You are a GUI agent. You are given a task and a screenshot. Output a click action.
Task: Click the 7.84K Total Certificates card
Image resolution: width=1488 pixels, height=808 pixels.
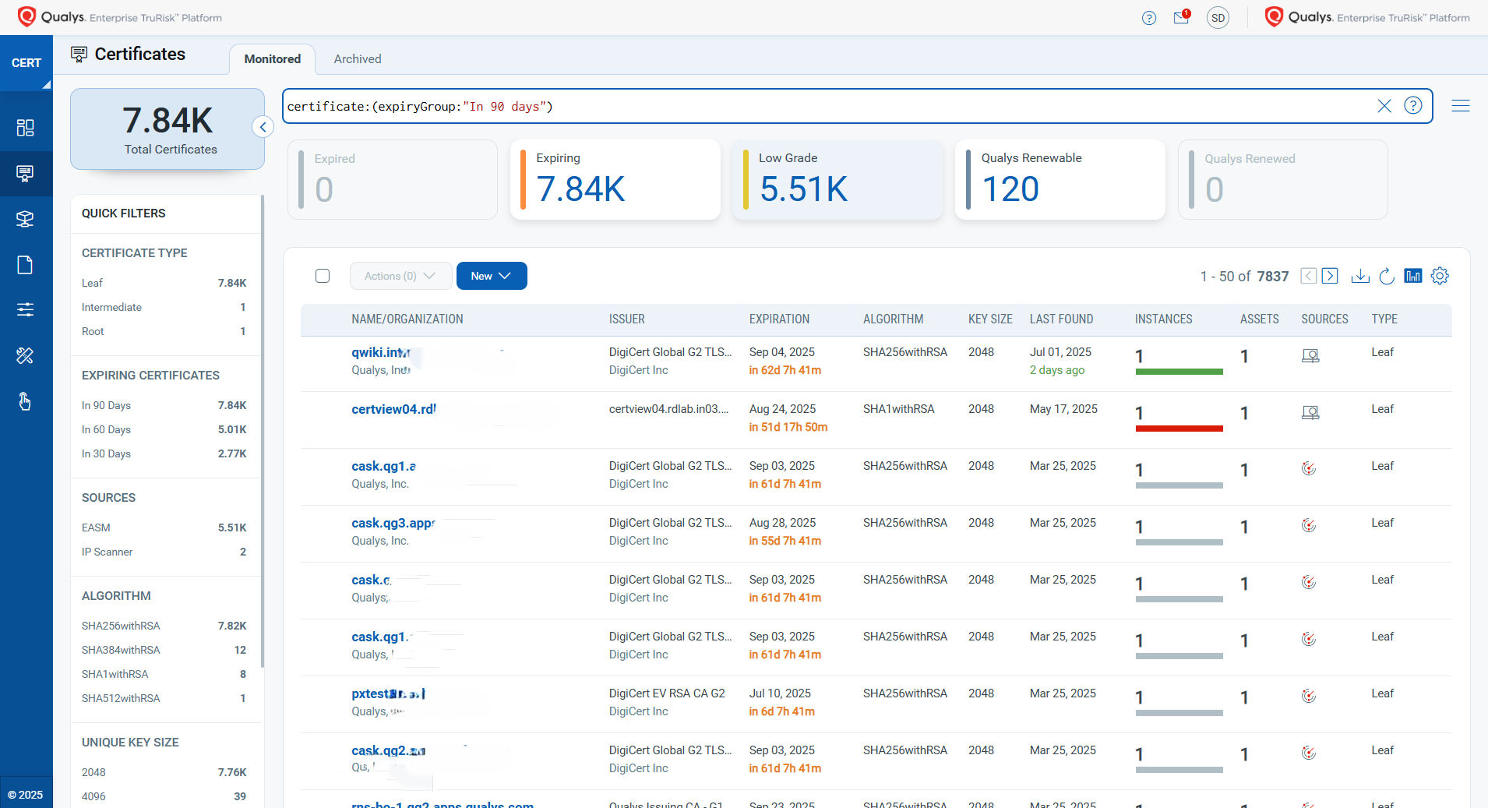pyautogui.click(x=167, y=129)
